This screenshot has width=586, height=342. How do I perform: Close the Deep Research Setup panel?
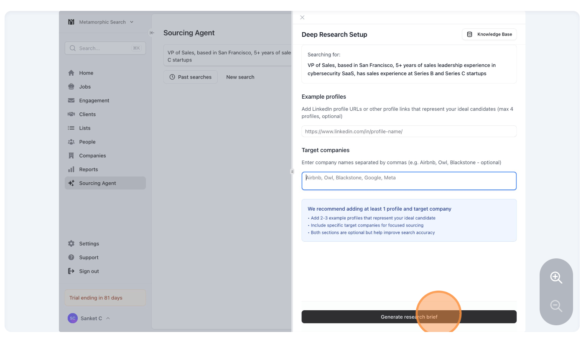tap(302, 17)
